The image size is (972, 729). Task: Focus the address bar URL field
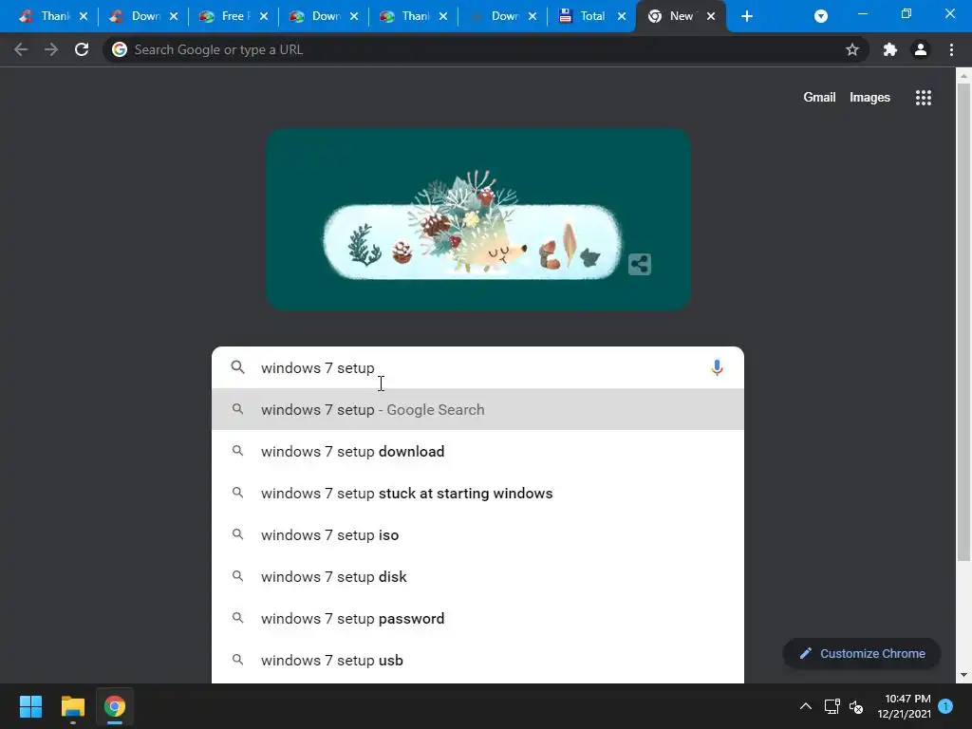[x=487, y=49]
